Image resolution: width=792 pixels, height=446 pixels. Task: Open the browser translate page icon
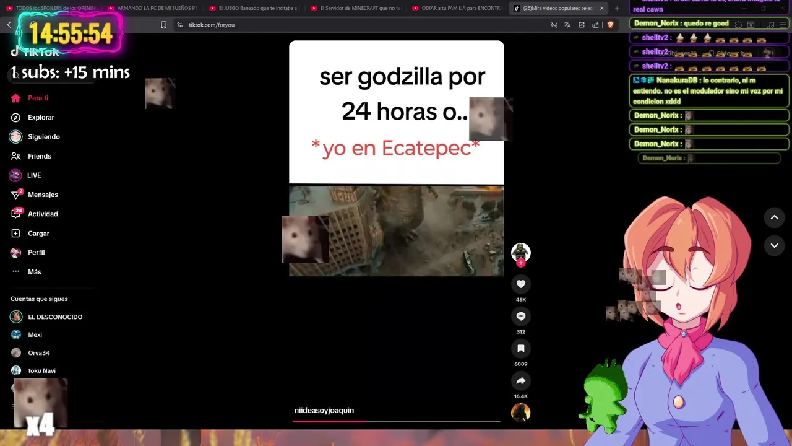567,25
